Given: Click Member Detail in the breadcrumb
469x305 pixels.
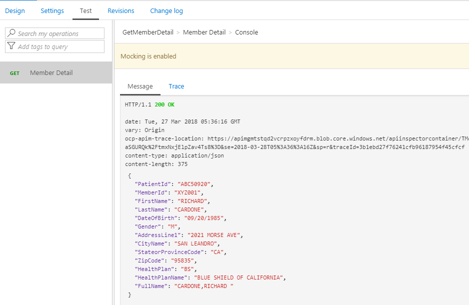Looking at the screenshot, I should [x=204, y=32].
